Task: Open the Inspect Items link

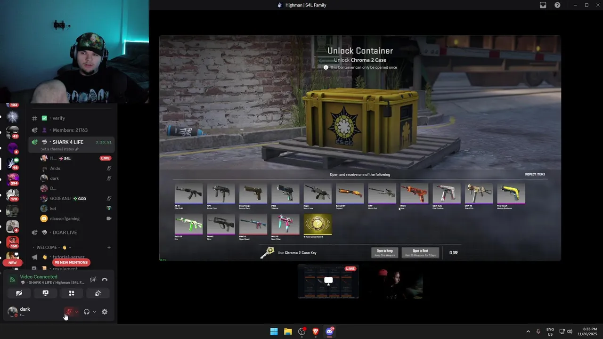Action: 535,174
